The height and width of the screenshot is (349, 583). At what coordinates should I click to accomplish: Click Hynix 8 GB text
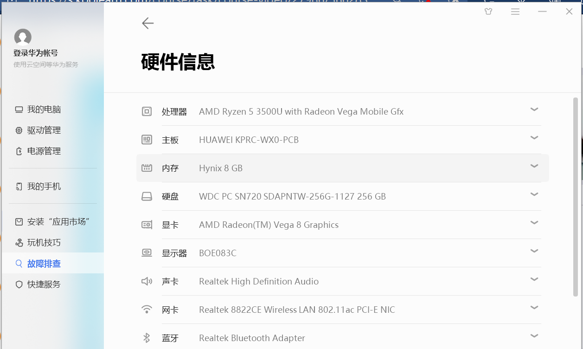point(221,168)
